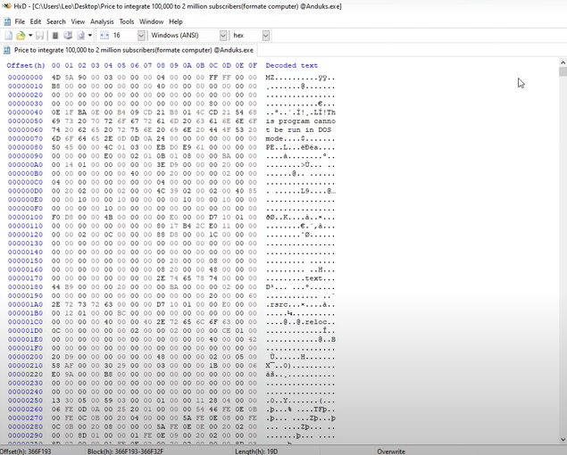Click offset row 00000000

point(25,78)
